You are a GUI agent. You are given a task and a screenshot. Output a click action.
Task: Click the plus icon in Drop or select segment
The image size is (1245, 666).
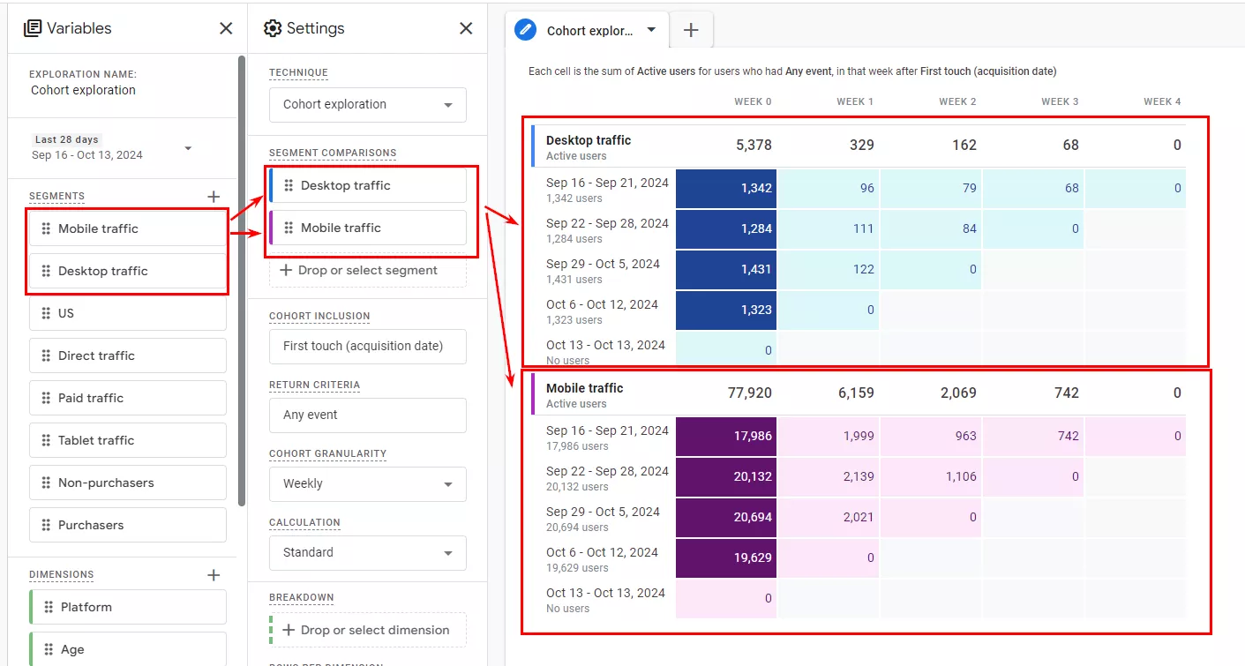pos(286,270)
